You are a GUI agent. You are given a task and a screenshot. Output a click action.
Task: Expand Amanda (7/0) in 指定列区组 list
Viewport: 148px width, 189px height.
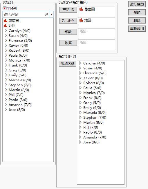click(x=80, y=137)
